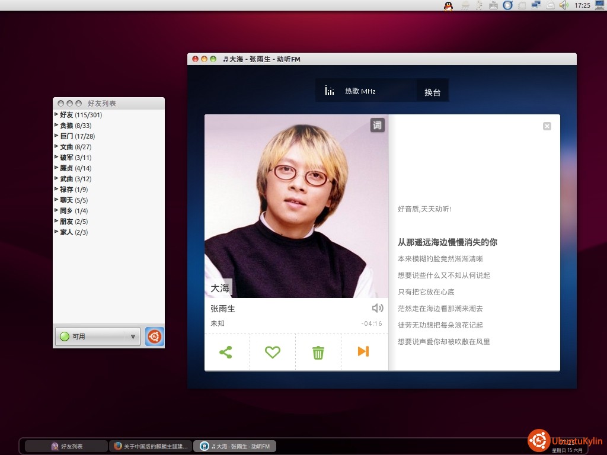Open the QQ penguin tray icon
Screen dimensions: 607x455
448,5
